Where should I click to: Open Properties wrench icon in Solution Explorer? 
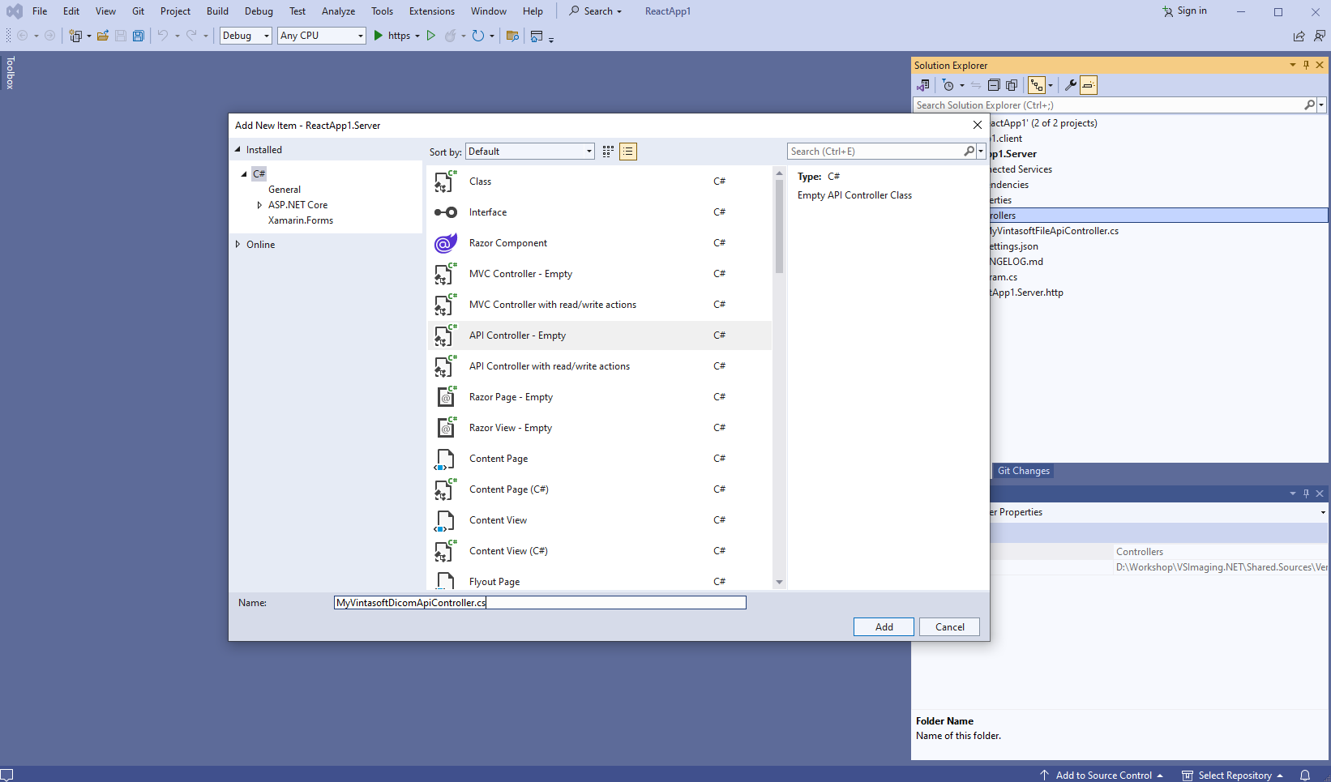[x=1070, y=85]
